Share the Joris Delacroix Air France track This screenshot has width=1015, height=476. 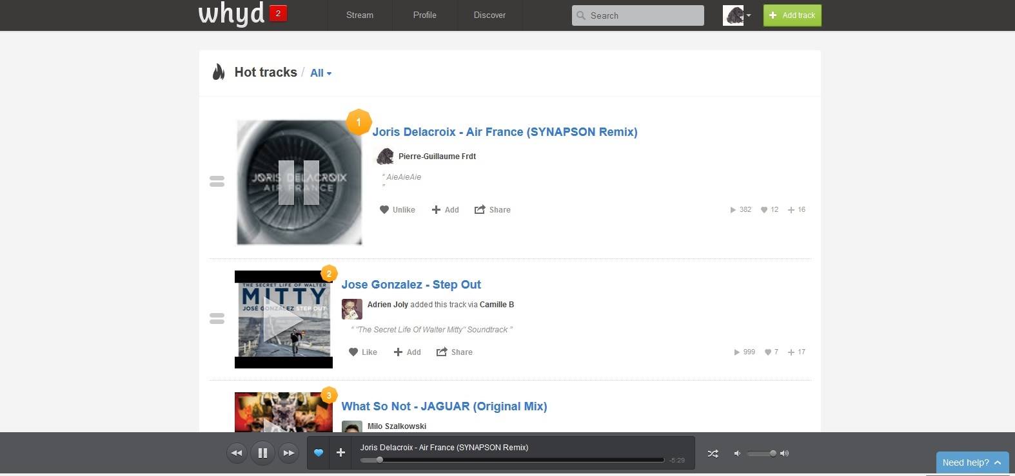(x=493, y=210)
